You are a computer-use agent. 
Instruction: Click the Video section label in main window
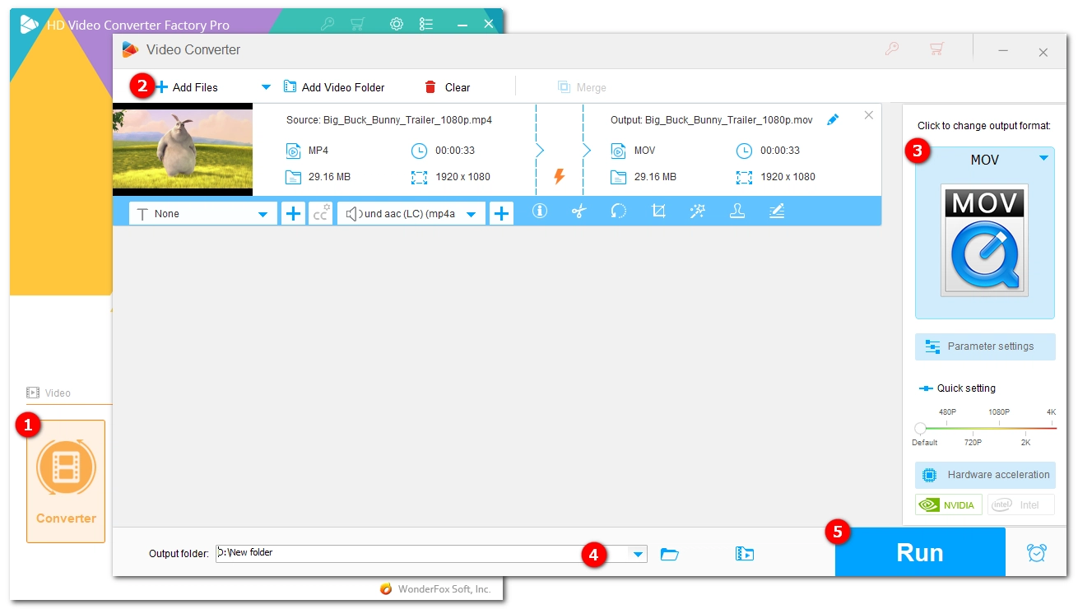click(x=49, y=393)
